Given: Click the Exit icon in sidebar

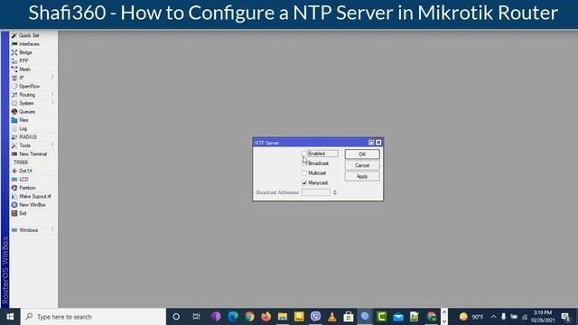Looking at the screenshot, I should pyautogui.click(x=14, y=213).
